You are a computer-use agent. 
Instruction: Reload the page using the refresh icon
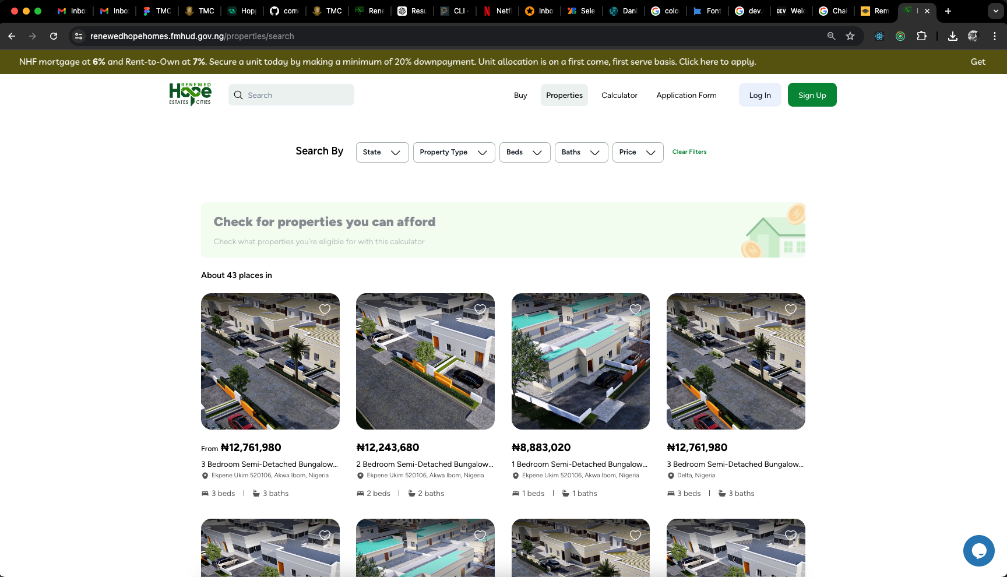[x=54, y=36]
